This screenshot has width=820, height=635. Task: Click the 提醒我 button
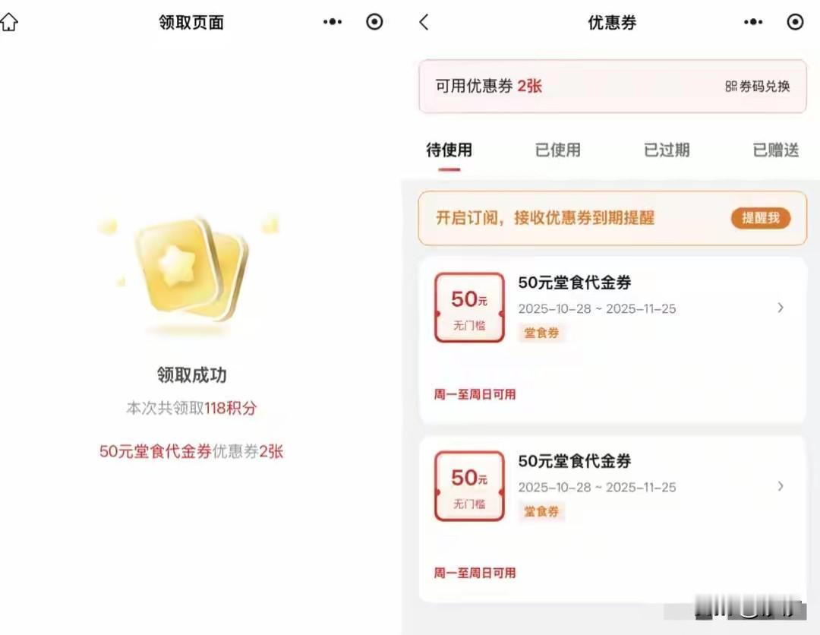(x=761, y=218)
